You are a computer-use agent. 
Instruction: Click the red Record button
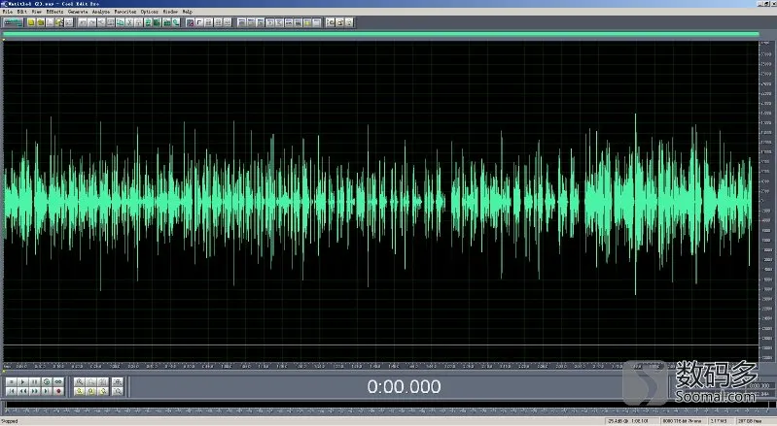point(58,391)
